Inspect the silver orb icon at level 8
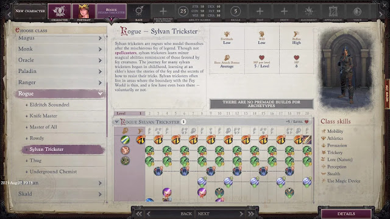This screenshot has width=390, height=219. [x=202, y=182]
